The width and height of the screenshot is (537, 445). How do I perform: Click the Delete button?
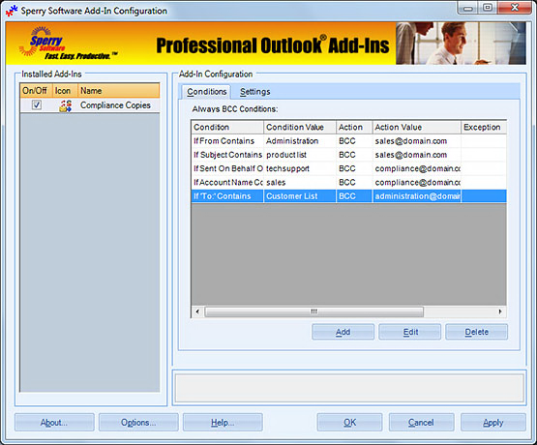point(476,332)
